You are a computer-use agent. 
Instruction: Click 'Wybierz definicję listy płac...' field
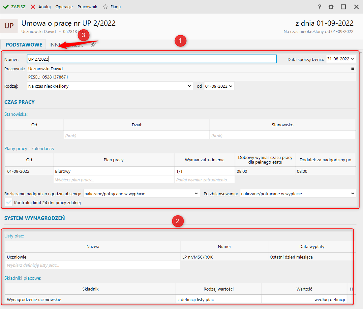coord(93,265)
